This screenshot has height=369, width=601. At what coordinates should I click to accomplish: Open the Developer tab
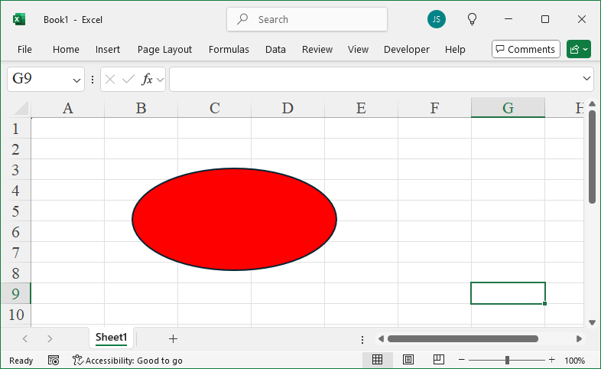[407, 50]
